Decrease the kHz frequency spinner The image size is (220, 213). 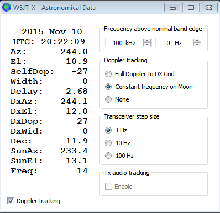tap(147, 45)
